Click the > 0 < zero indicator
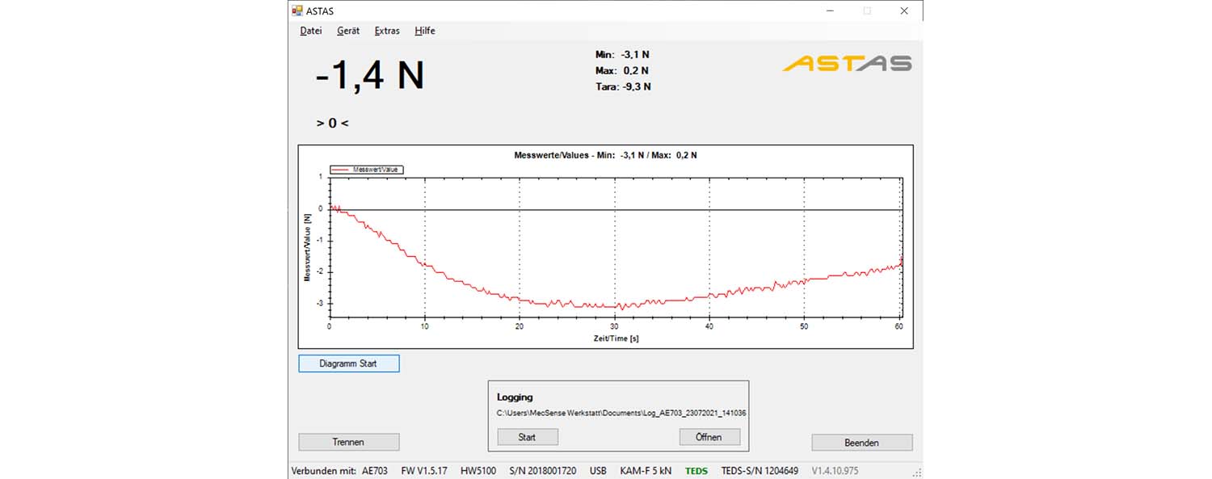 [x=333, y=124]
